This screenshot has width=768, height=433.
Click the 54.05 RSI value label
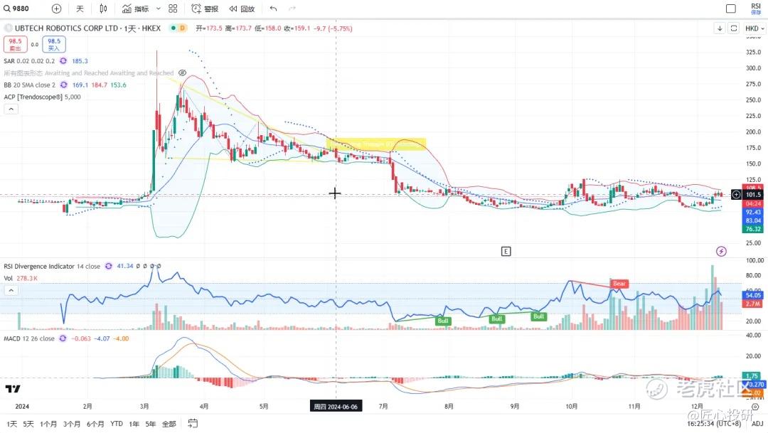[x=753, y=295]
